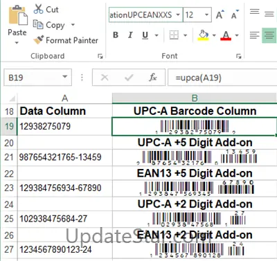This screenshot has height=261, width=277.
Task: Click the Data Column heading cell
Action: tap(65, 111)
